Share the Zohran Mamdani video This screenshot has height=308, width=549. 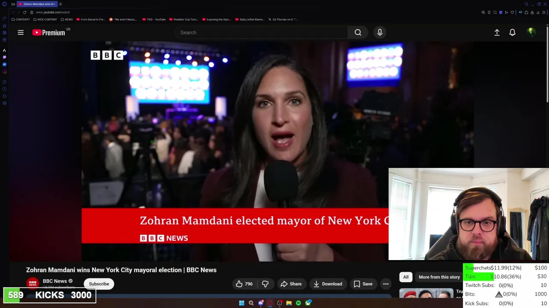[291, 284]
